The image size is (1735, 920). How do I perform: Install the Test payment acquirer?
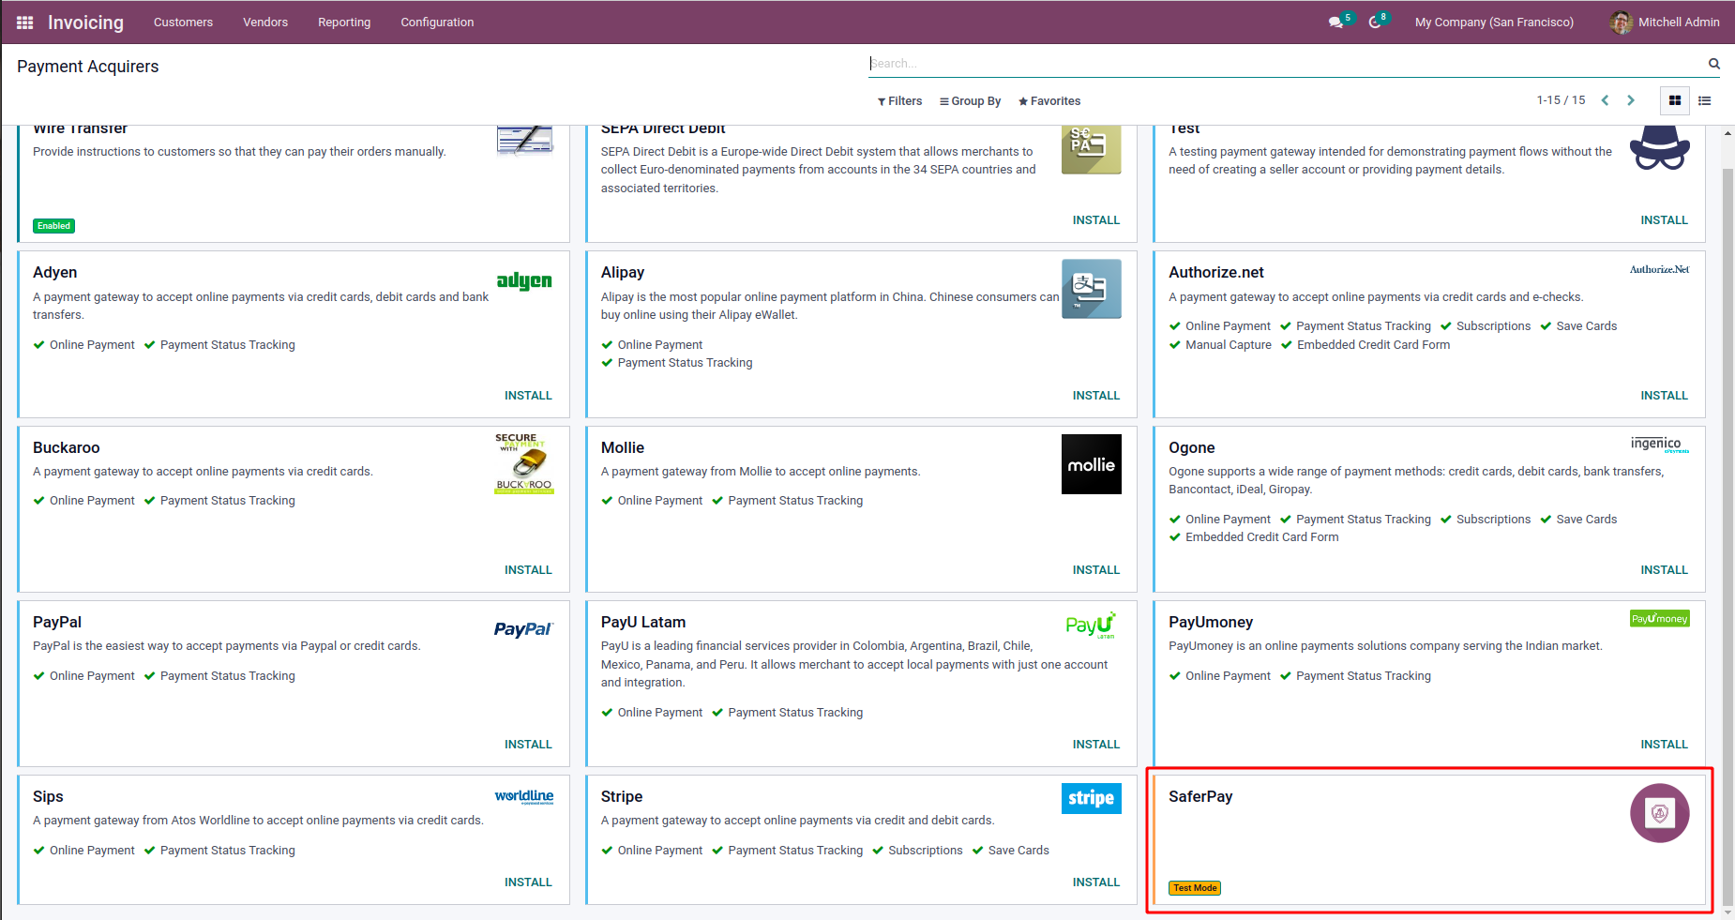coord(1664,220)
